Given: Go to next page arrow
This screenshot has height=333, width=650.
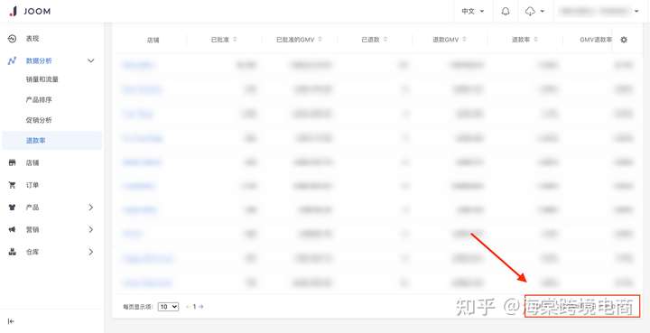Looking at the screenshot, I should pyautogui.click(x=201, y=307).
